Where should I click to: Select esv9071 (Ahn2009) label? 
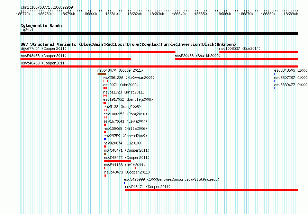coord(121,85)
